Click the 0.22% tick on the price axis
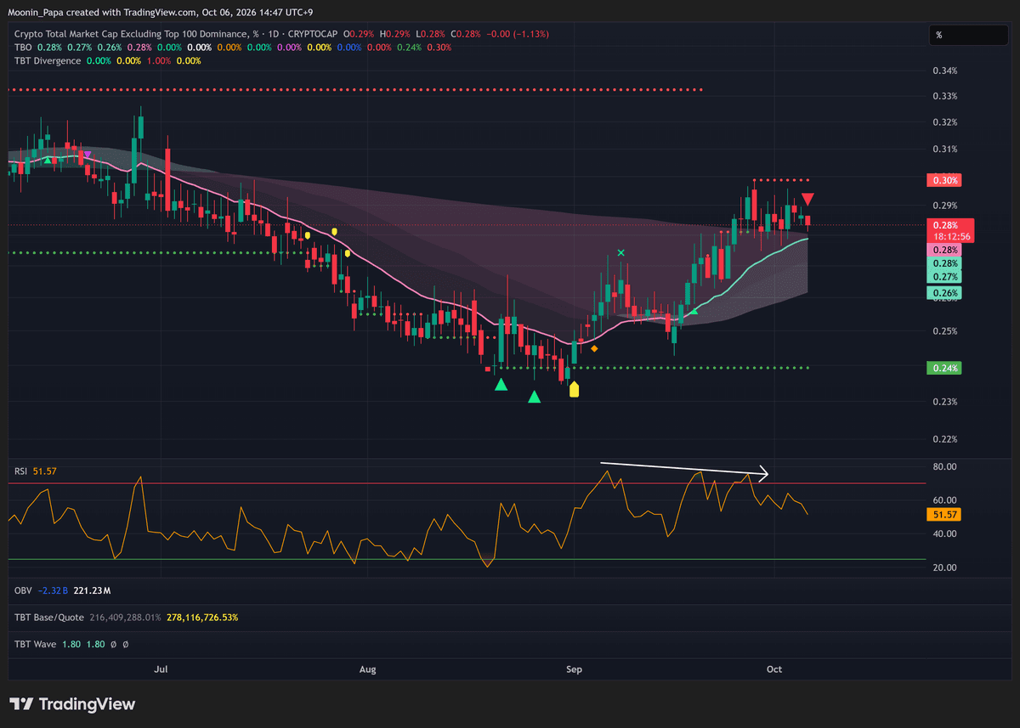Screen dimensions: 1020x728 click(944, 439)
